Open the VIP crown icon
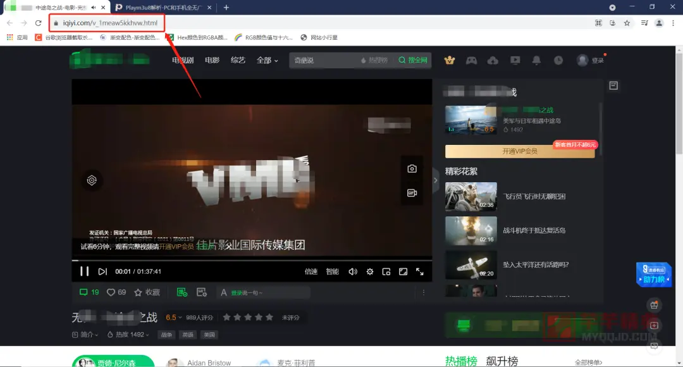683x367 pixels. [450, 60]
